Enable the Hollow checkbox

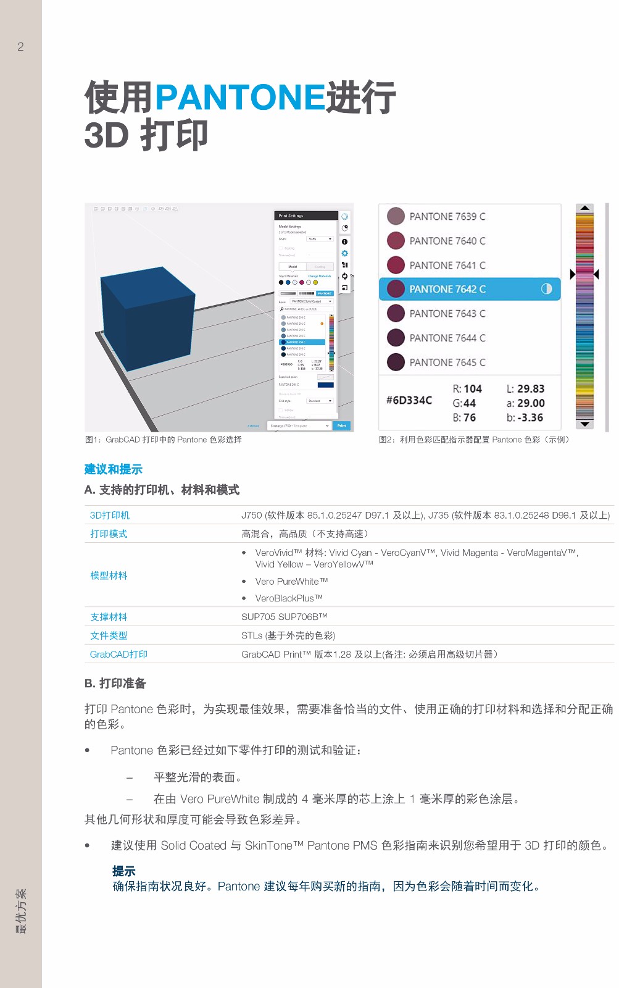coord(281,410)
